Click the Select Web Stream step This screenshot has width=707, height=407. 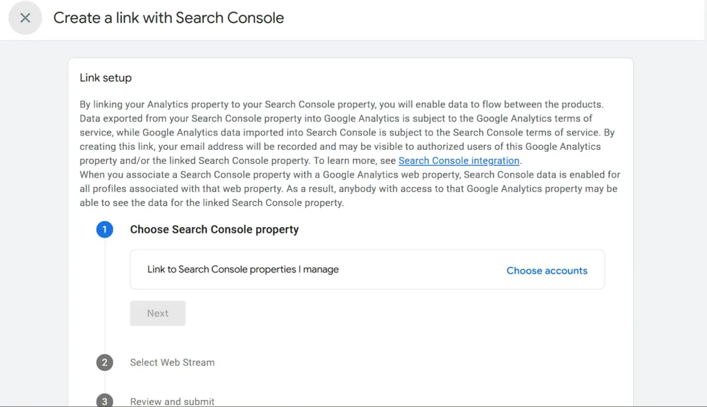tap(172, 362)
